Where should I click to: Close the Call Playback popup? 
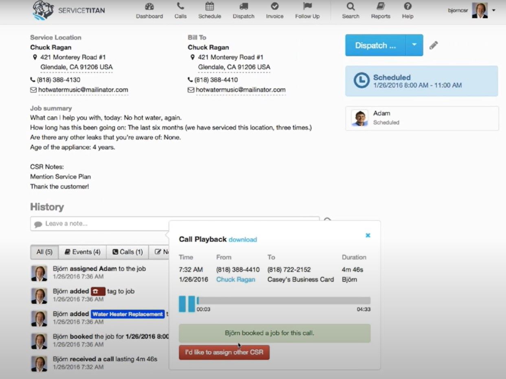[368, 235]
